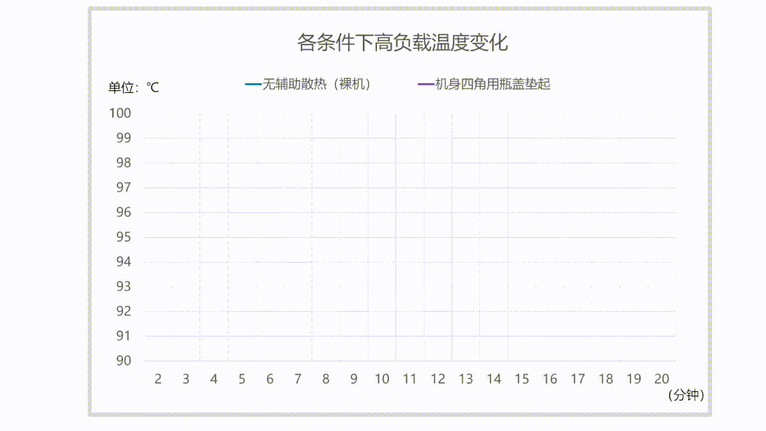Click the y-axis value 91

pyautogui.click(x=124, y=336)
